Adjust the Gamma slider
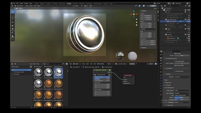201x113 pixels. (182, 100)
